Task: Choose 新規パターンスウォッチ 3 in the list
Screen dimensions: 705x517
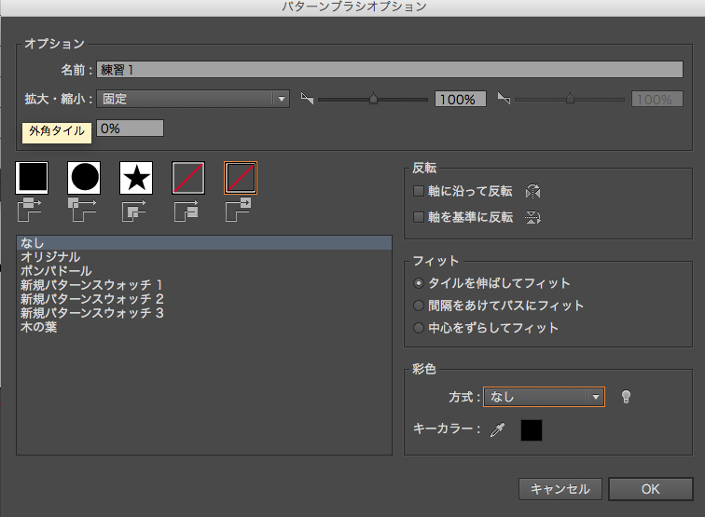Action: [x=204, y=313]
